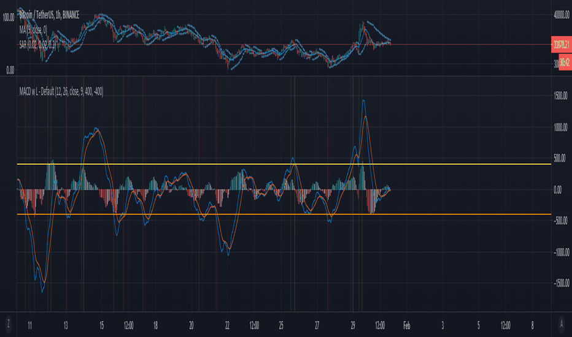Click date label 20 on time axis
This screenshot has height=337, width=572.
[191, 325]
